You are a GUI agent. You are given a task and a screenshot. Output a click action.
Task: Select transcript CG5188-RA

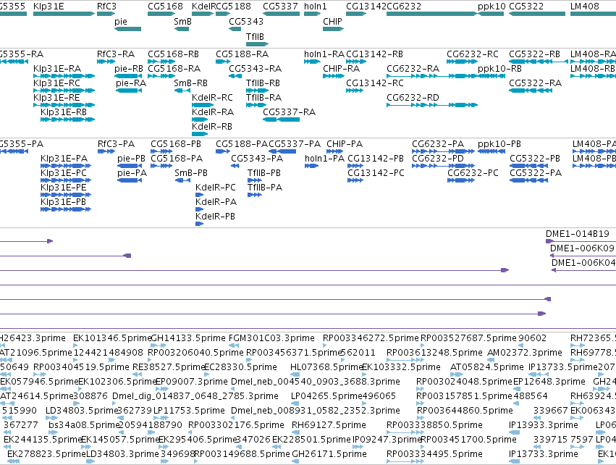[223, 62]
